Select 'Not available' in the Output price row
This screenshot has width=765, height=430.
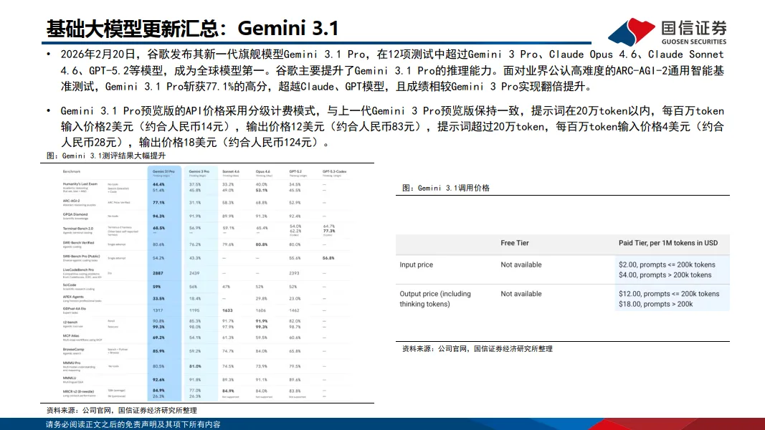click(521, 294)
